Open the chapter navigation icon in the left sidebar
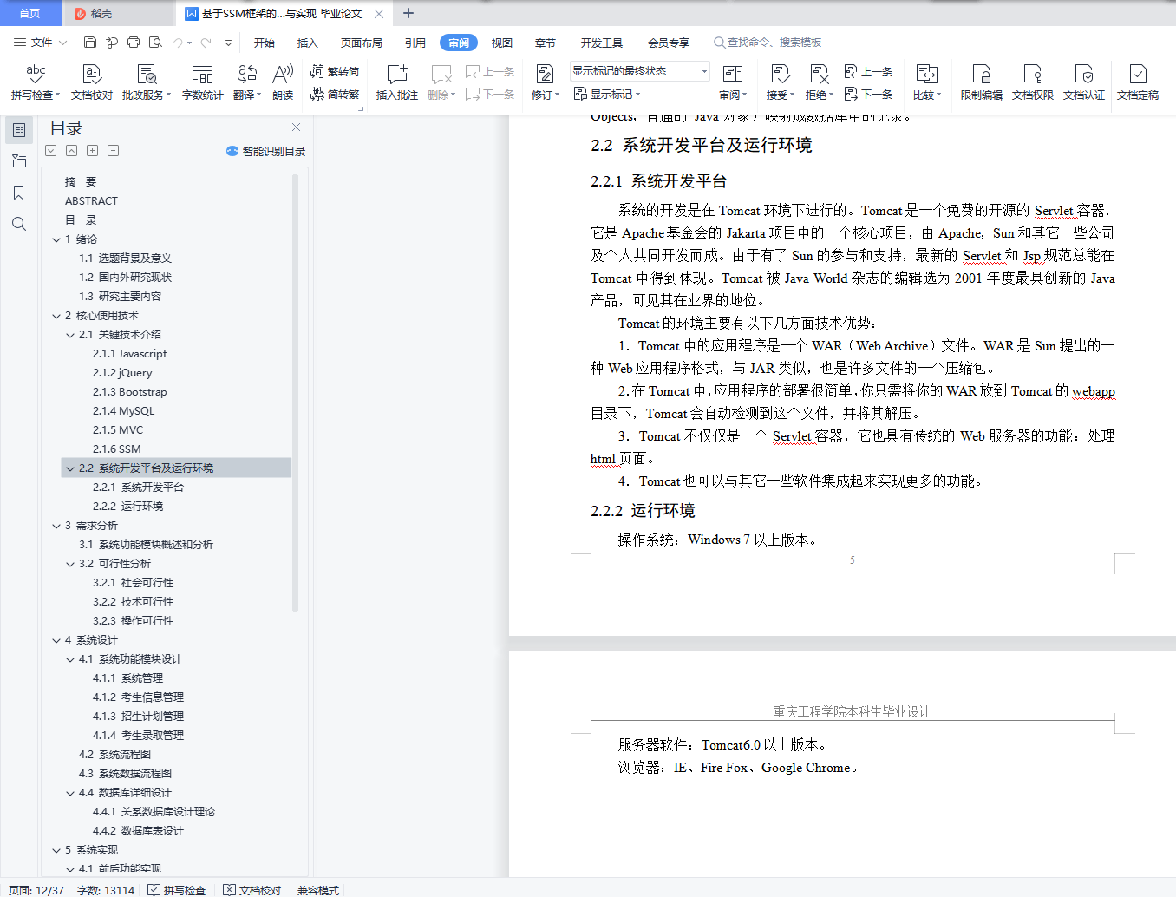This screenshot has width=1176, height=897. coord(19,161)
